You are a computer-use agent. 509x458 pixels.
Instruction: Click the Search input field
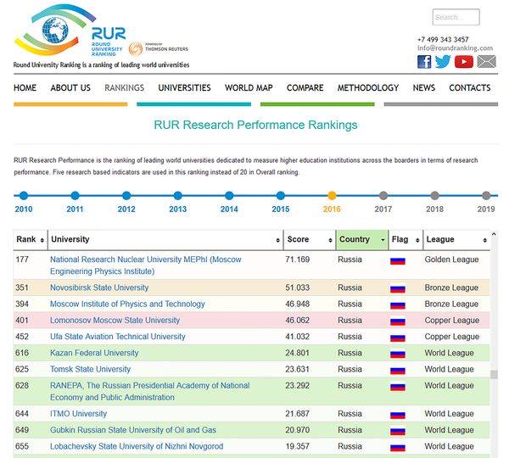pos(456,17)
